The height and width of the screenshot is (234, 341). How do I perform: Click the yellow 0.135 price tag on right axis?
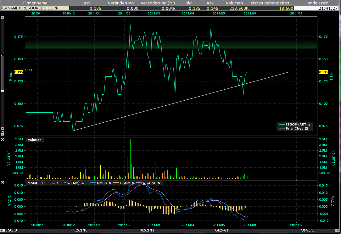[323, 72]
